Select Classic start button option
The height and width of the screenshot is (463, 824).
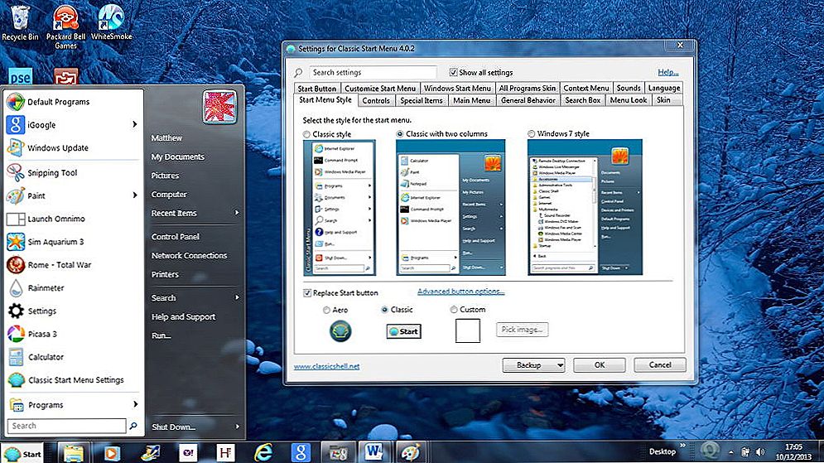[385, 310]
